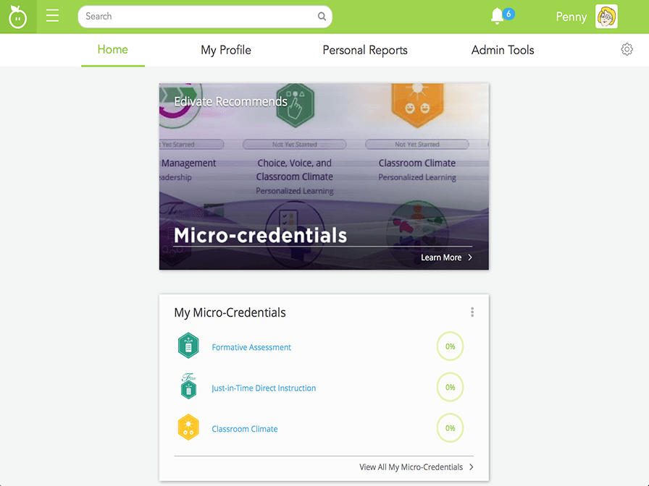Viewport: 649px width, 486px height.
Task: Open the settings gear icon
Action: tap(627, 49)
